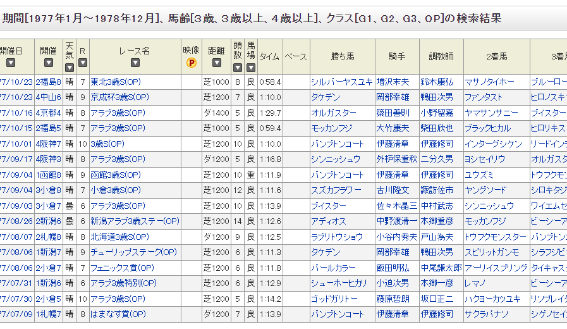
Task: Select the 1札幌7 meeting link
Action: pyautogui.click(x=49, y=314)
